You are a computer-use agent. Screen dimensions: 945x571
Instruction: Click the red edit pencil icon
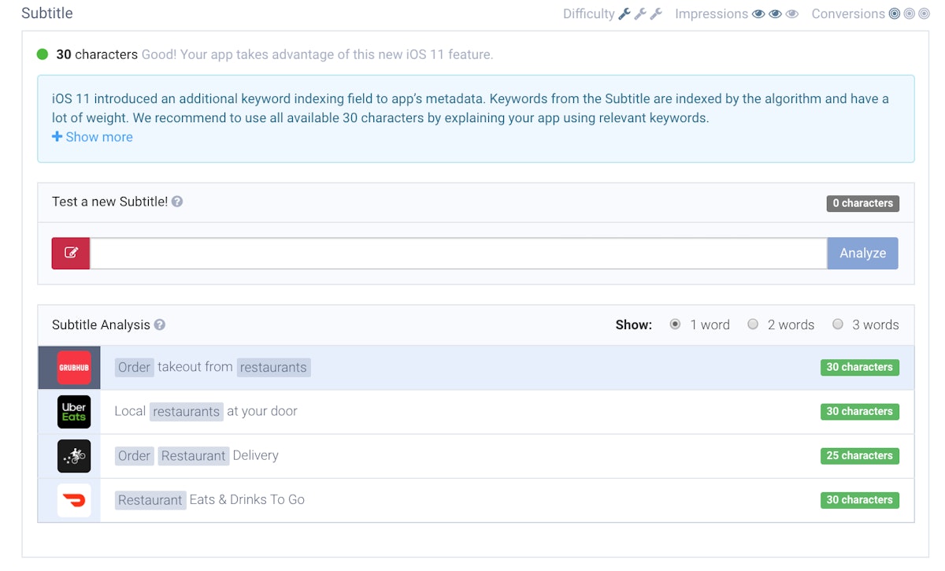(71, 254)
